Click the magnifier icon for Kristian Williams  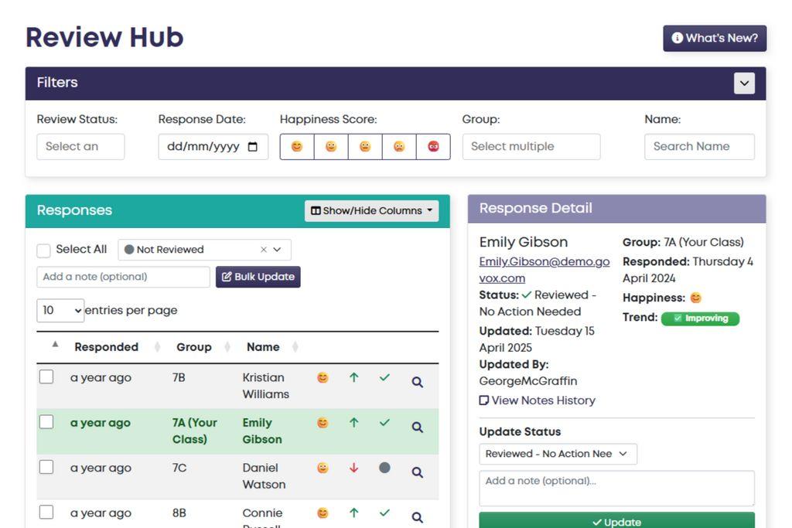(x=417, y=382)
